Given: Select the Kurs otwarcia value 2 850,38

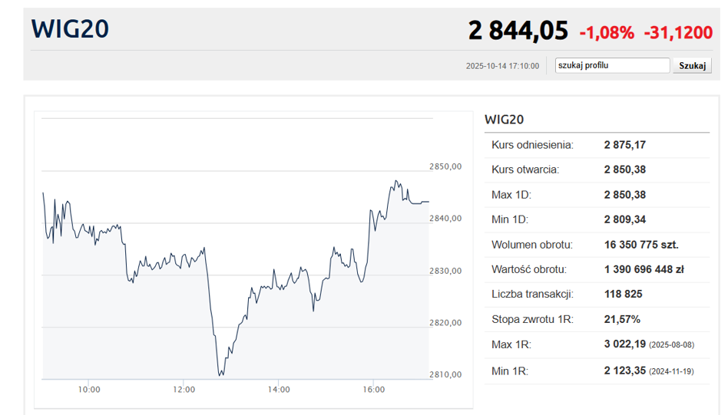Looking at the screenshot, I should [x=625, y=170].
